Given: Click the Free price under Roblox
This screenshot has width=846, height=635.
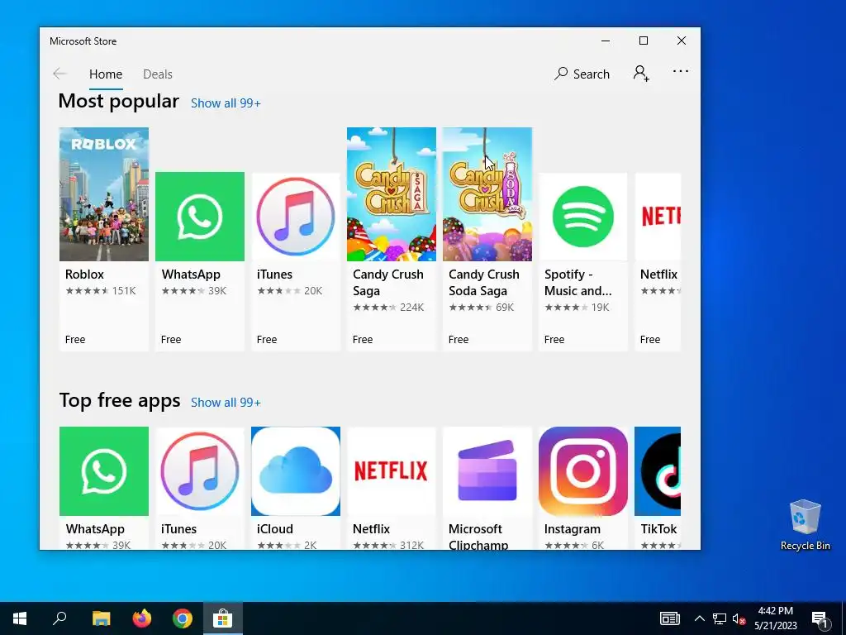Looking at the screenshot, I should (75, 340).
